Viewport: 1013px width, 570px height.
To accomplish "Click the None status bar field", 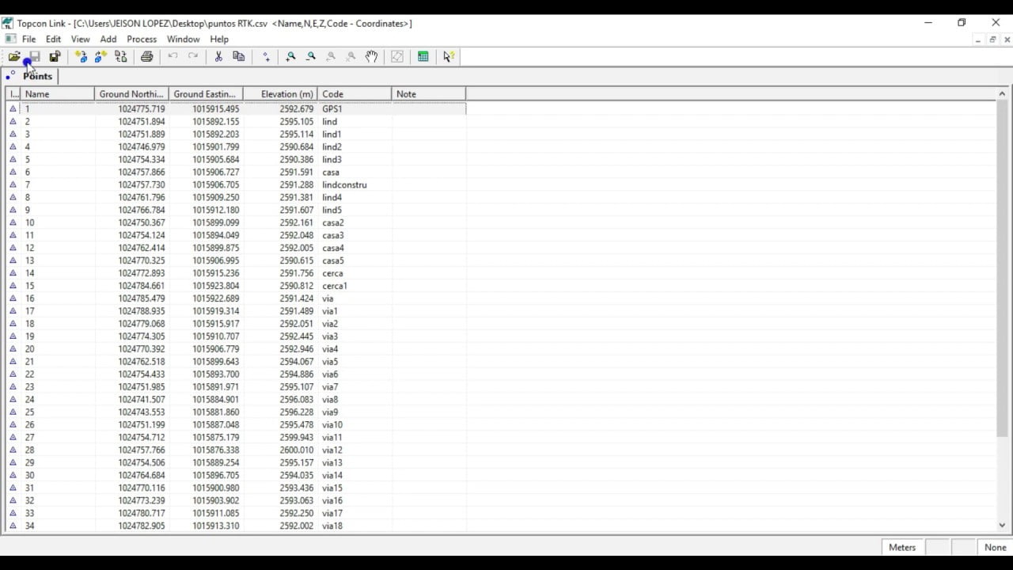I will [x=994, y=547].
